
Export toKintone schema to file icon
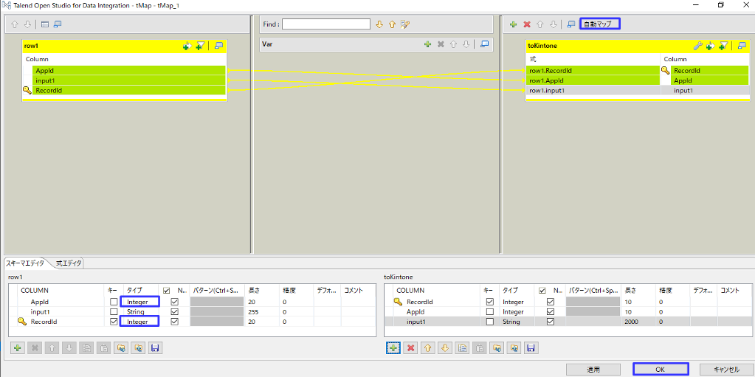[513, 348]
